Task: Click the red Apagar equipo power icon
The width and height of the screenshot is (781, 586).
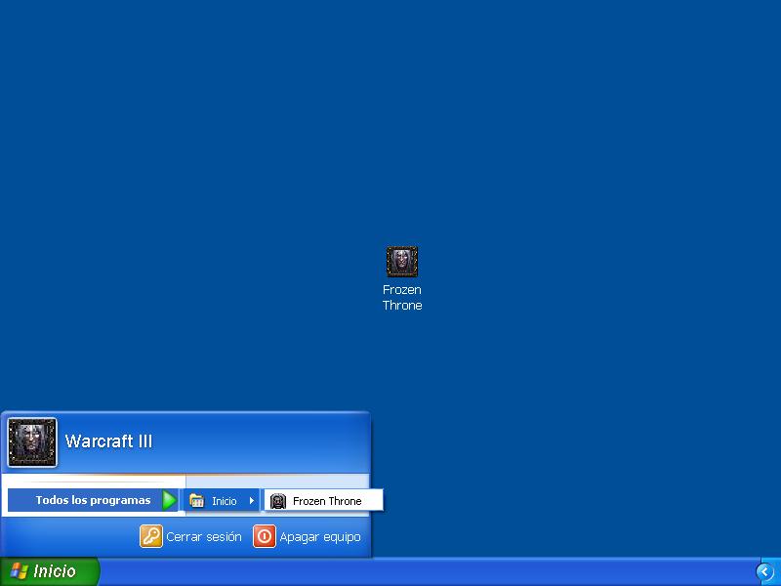Action: tap(265, 536)
